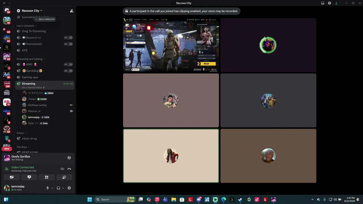Image resolution: width=363 pixels, height=204 pixels.
Task: Open Microsoft Edge from the taskbar
Action: click(x=223, y=199)
